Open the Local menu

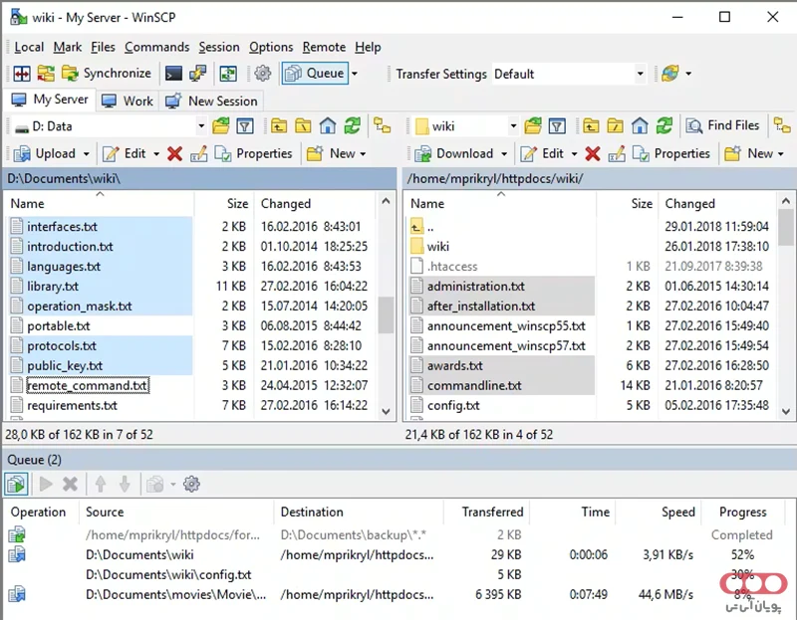pos(29,47)
